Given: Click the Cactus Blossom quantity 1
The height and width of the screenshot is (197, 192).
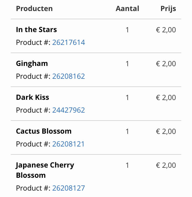Looking at the screenshot, I should 127,132.
